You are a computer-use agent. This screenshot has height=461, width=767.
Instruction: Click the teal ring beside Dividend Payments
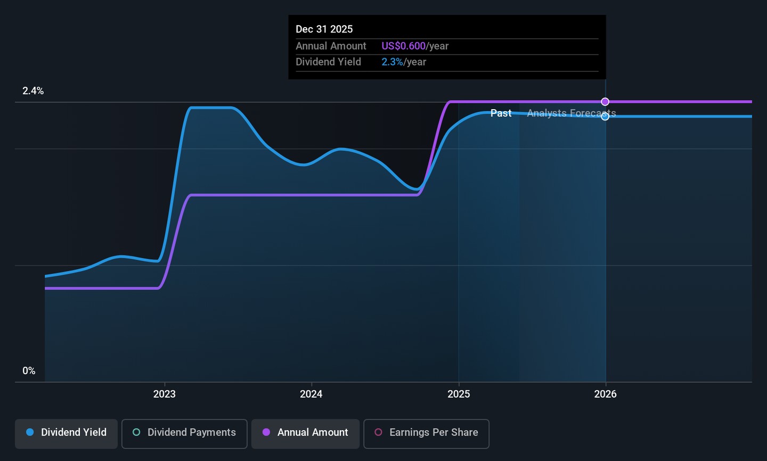click(x=136, y=432)
